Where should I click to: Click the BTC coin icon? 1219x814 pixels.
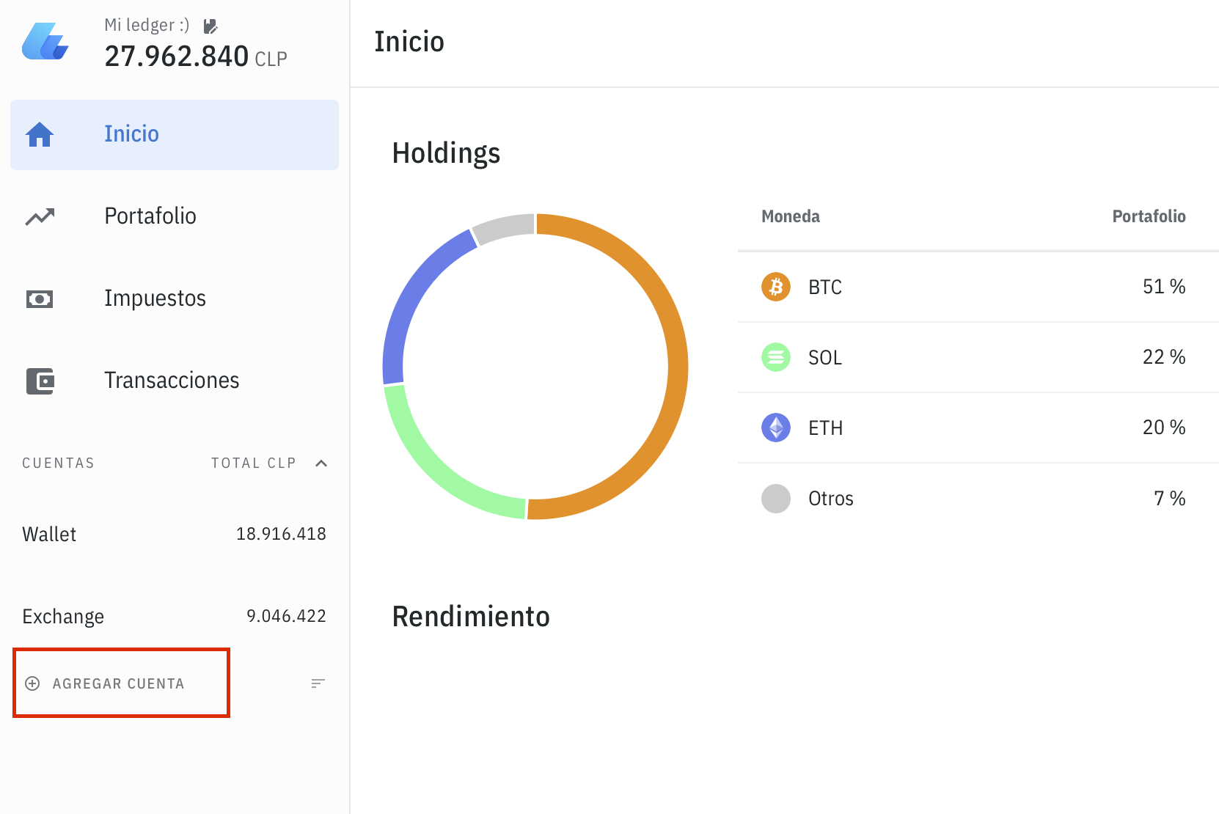click(776, 287)
